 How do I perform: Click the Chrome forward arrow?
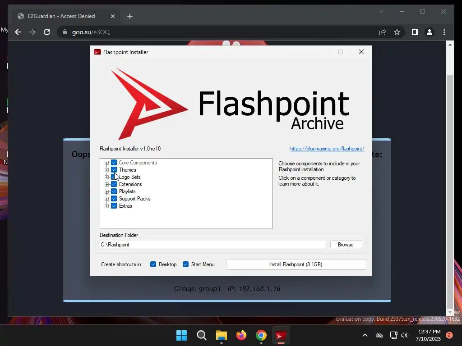point(32,32)
